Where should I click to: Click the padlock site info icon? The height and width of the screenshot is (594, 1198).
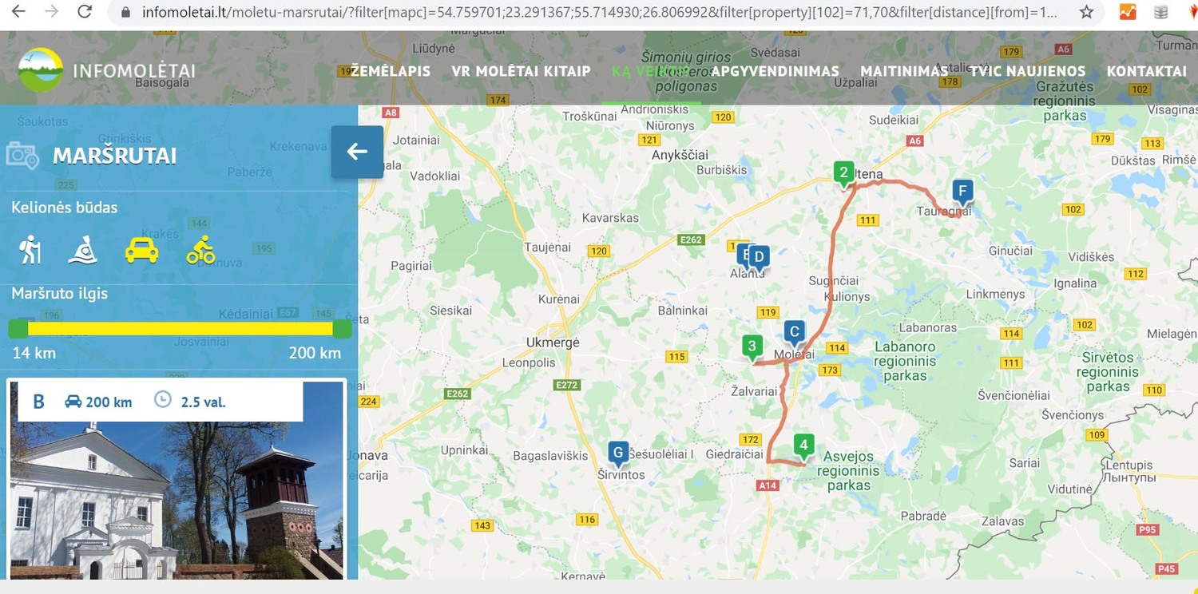(125, 13)
